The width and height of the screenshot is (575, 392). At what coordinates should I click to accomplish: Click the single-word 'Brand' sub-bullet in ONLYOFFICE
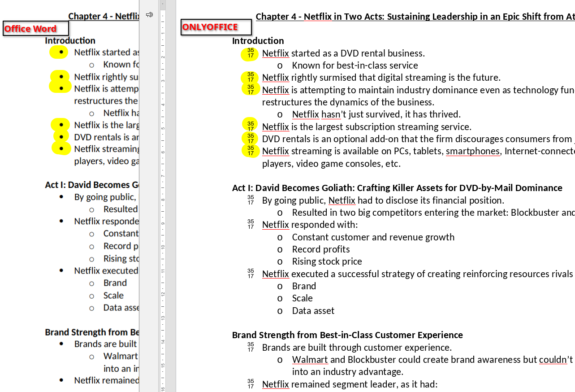[x=304, y=286]
